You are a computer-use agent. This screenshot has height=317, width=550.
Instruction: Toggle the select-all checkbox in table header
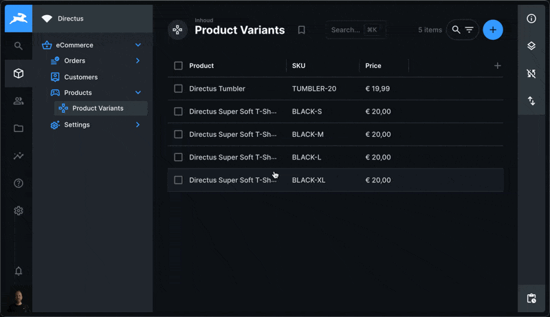tap(179, 66)
